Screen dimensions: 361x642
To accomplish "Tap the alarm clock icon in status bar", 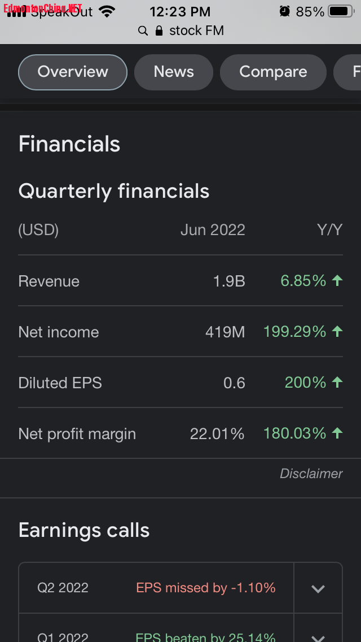I will [x=285, y=11].
